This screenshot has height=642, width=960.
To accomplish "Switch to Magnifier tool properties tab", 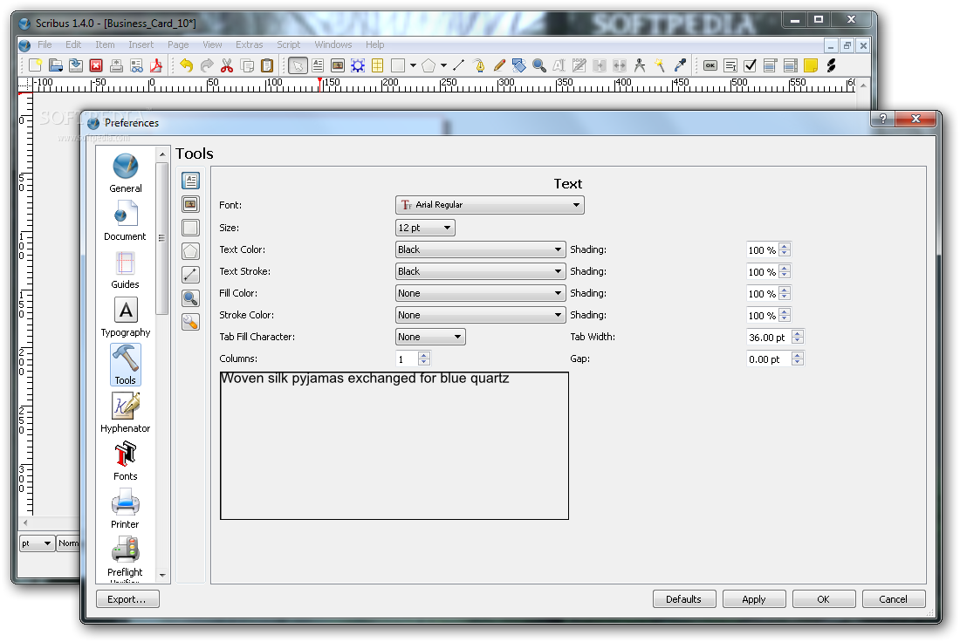I will tap(190, 298).
